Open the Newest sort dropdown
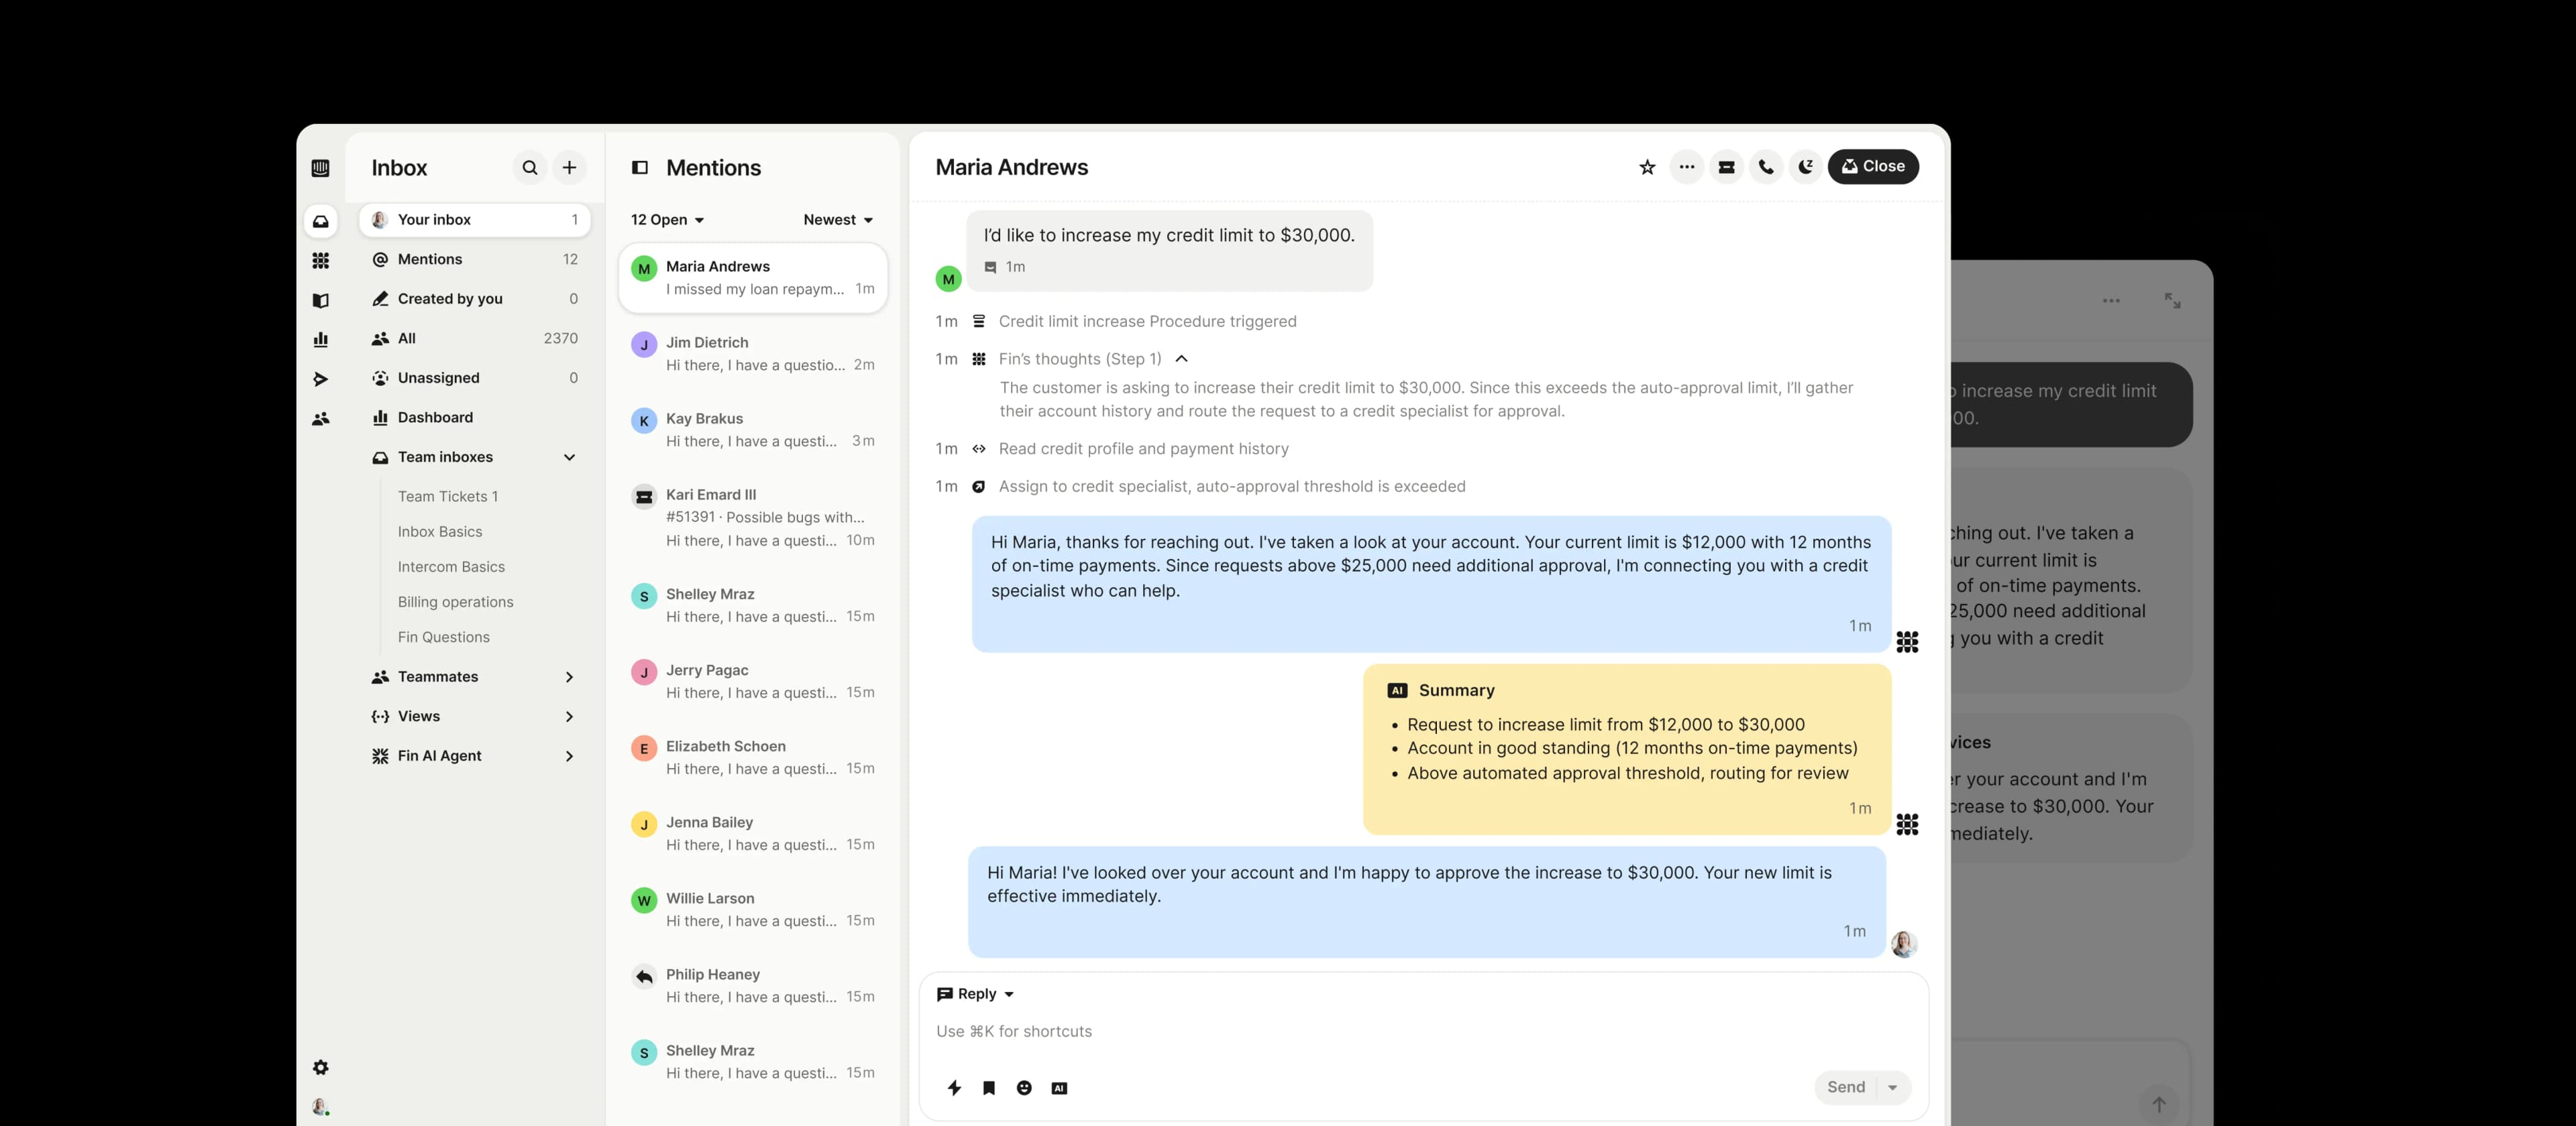Image resolution: width=2576 pixels, height=1126 pixels. click(838, 220)
